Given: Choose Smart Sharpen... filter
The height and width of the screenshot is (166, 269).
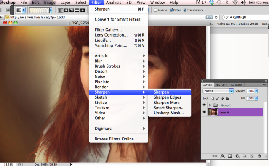Looking at the screenshot, I should tap(170, 108).
